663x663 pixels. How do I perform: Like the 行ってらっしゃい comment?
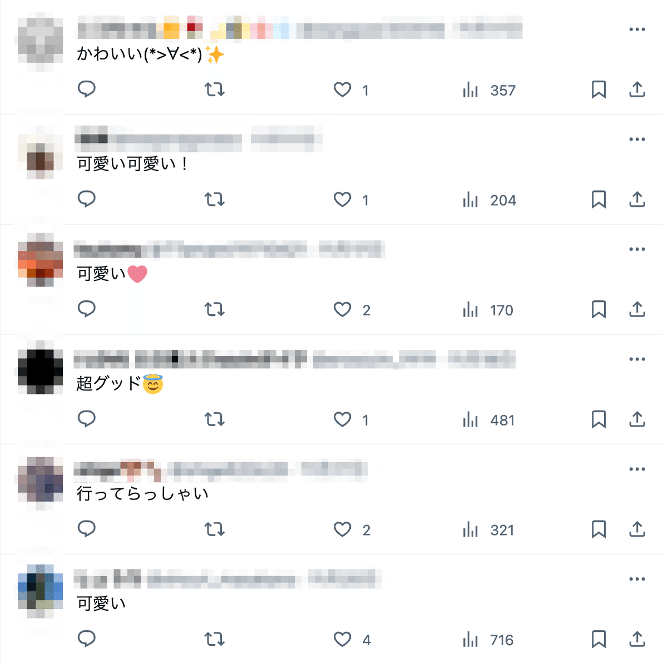pyautogui.click(x=352, y=530)
